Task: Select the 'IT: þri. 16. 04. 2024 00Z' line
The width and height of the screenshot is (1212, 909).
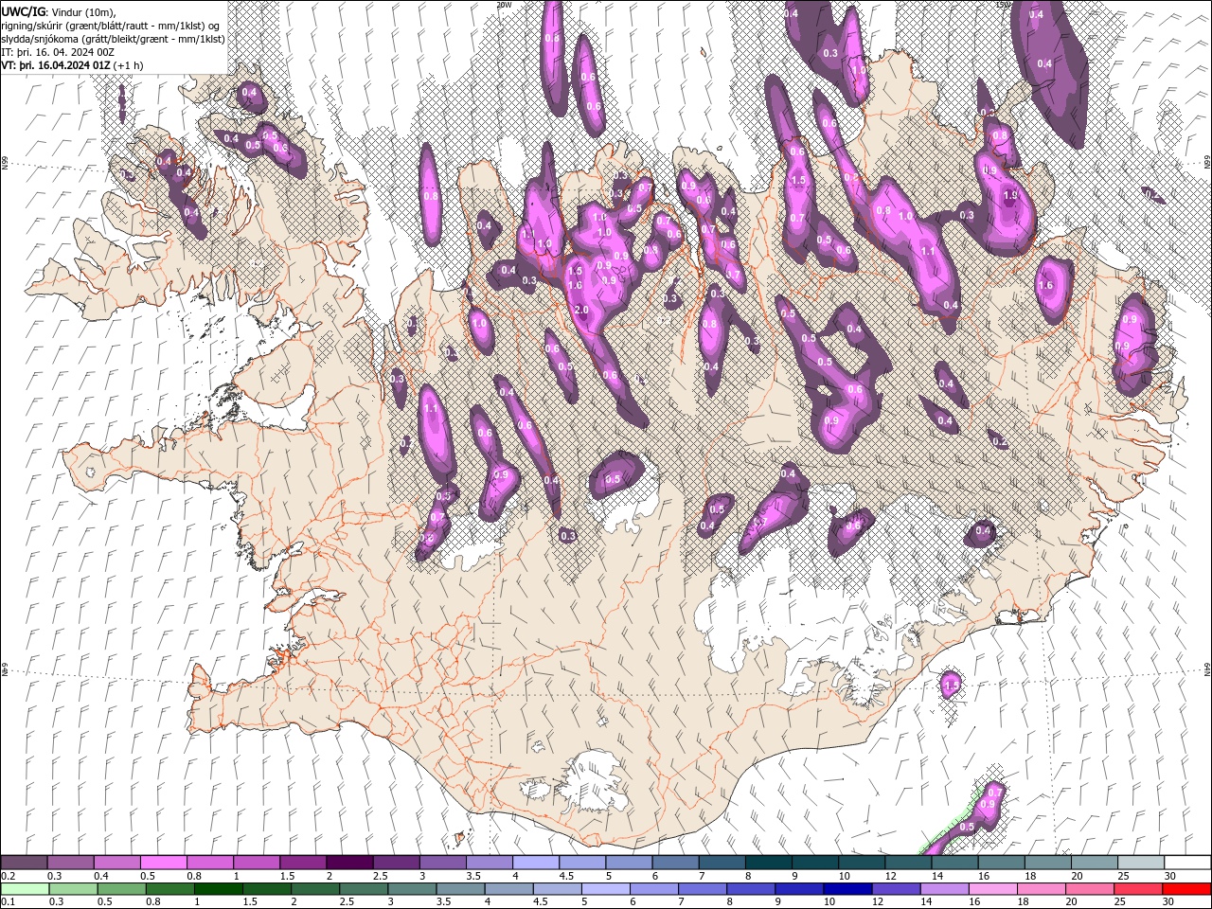Action: (59, 52)
